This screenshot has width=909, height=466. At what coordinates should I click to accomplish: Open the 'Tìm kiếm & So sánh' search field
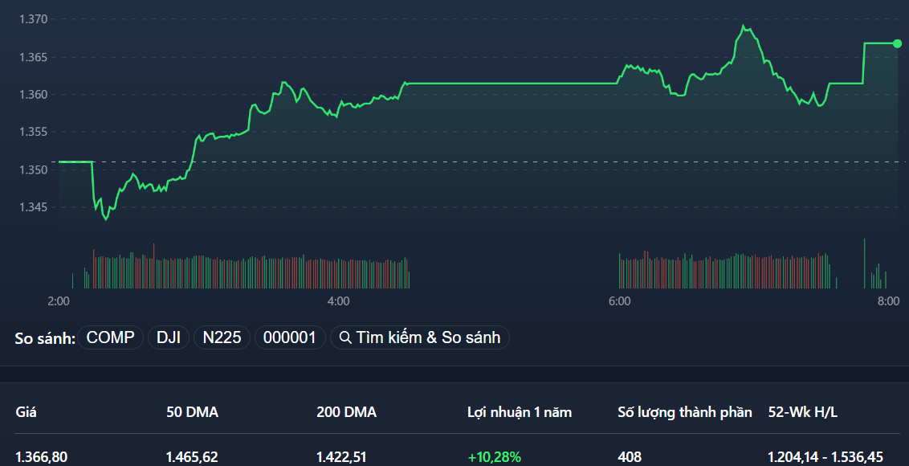pos(419,337)
